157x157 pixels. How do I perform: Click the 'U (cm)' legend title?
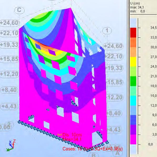[135, 3]
